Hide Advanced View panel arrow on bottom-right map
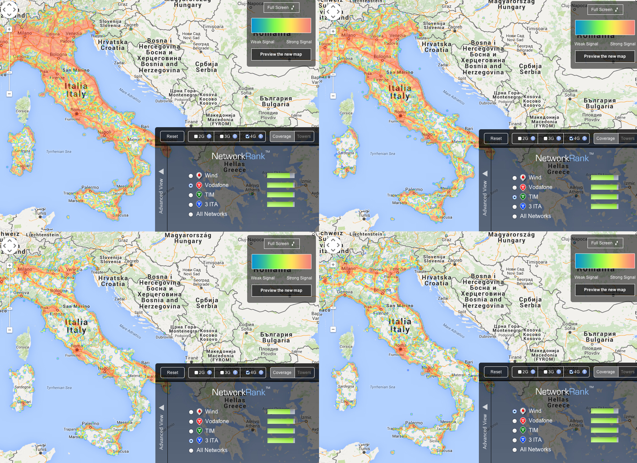The image size is (637, 463). 485,407
